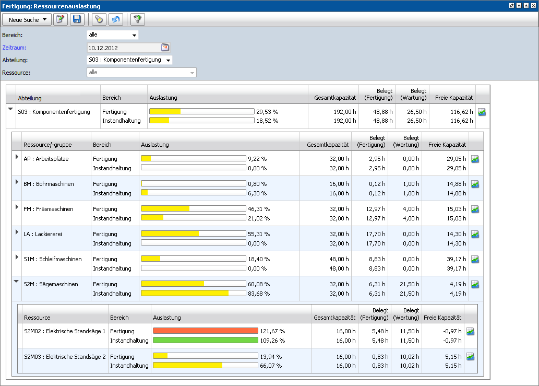Image resolution: width=539 pixels, height=386 pixels.
Task: Open the calendar picker for Zeitraum
Action: [x=165, y=48]
